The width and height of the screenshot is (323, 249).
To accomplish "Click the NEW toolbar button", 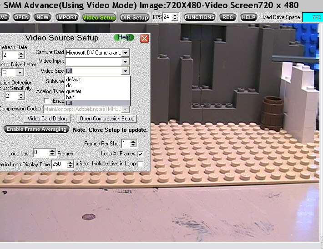I will (42, 17).
